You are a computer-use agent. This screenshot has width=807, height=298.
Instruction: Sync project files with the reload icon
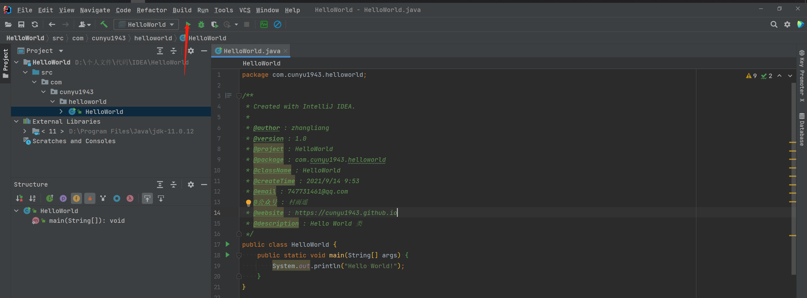click(x=35, y=24)
